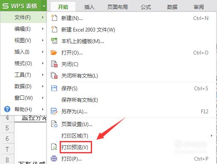Select 文件(F) in the left menu
The height and width of the screenshot is (164, 217).
click(x=23, y=17)
